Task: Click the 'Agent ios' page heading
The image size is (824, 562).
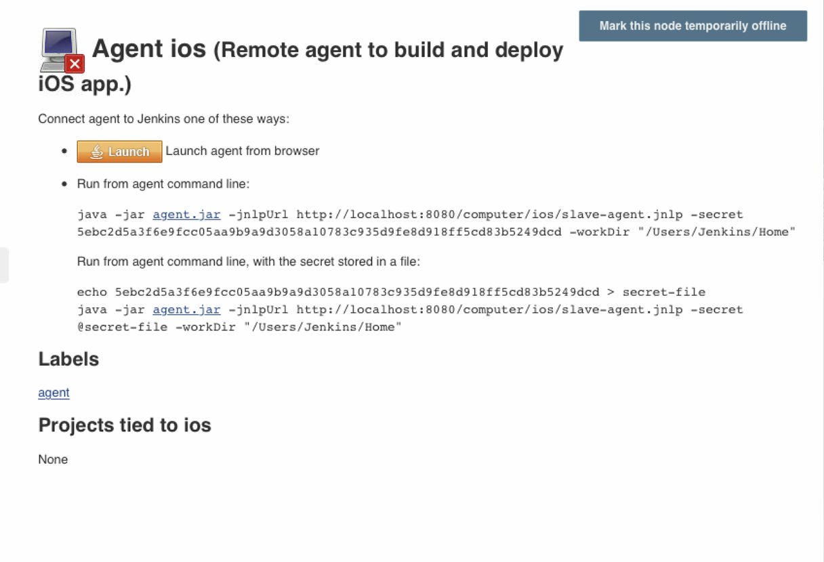Action: tap(148, 49)
